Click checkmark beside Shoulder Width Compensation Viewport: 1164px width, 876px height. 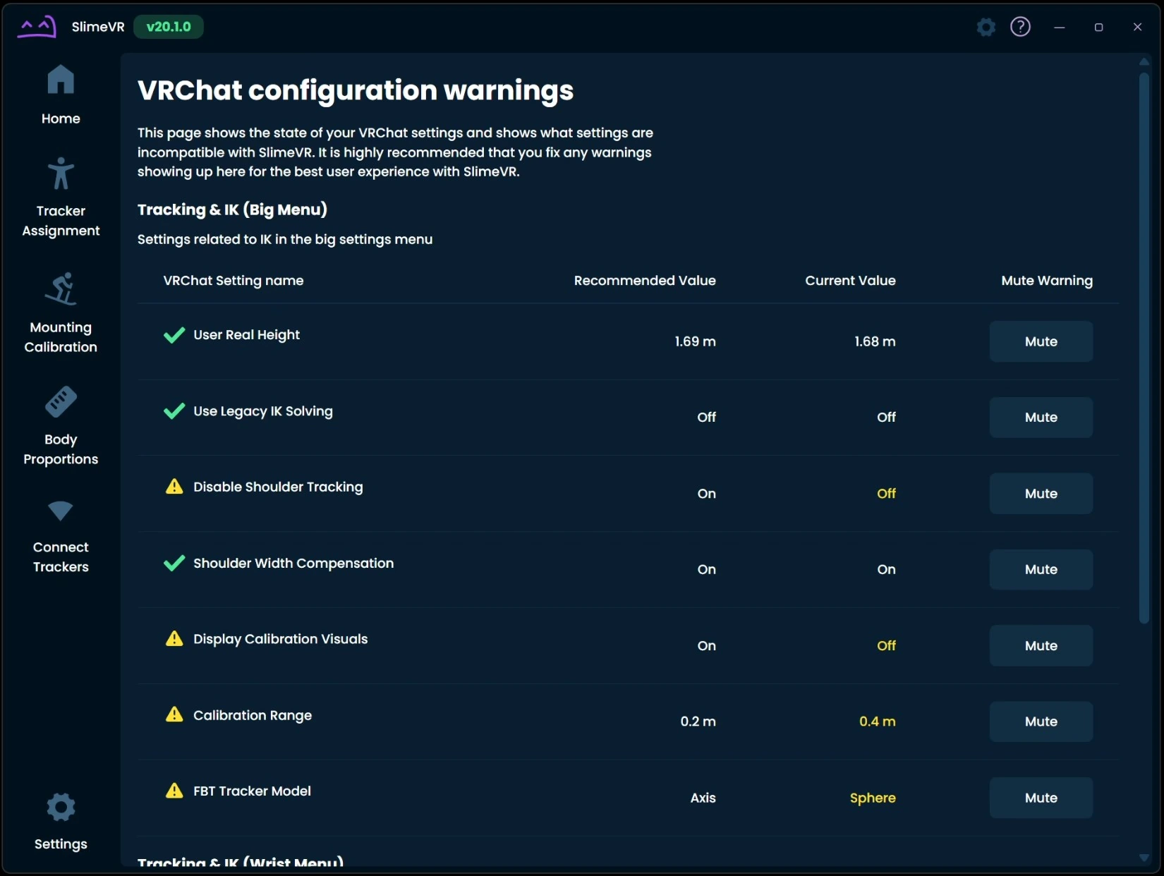tap(174, 564)
